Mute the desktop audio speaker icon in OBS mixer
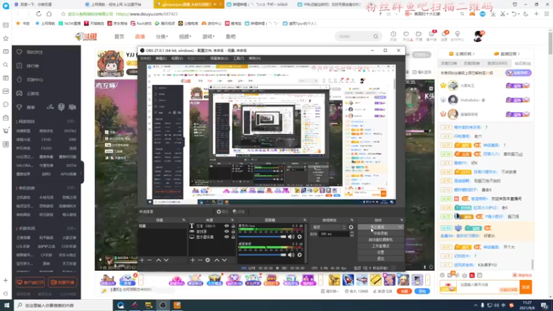This screenshot has width=553, height=311. [291, 254]
